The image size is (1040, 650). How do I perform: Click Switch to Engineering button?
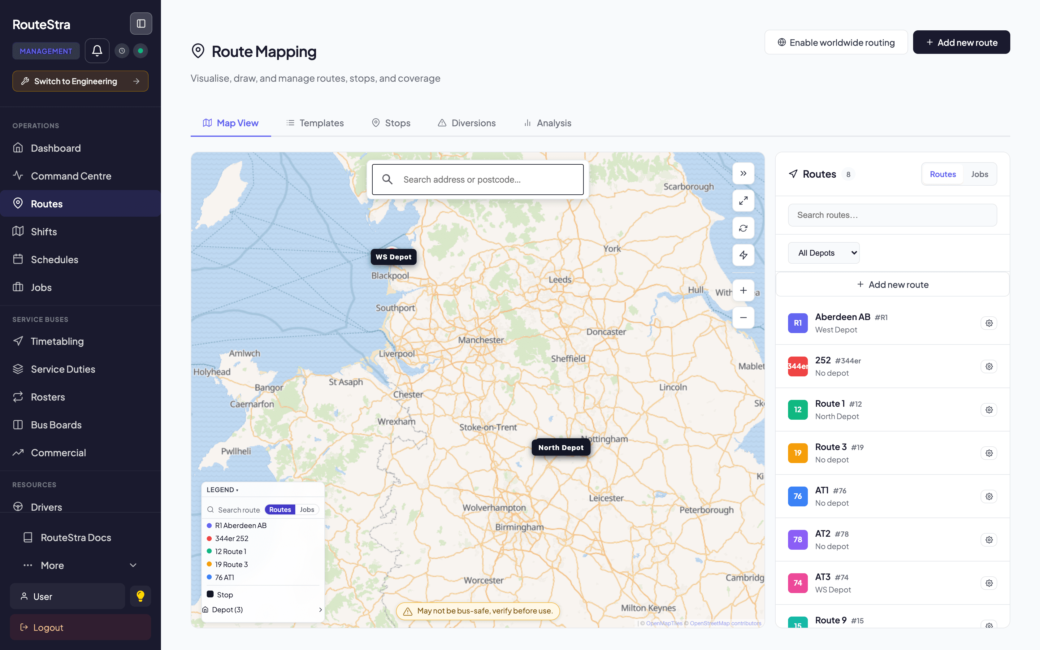(x=80, y=81)
